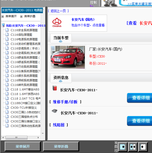This screenshot has height=153, width=152.
Task: Click 返回上一页 link
Action: (58, 11)
